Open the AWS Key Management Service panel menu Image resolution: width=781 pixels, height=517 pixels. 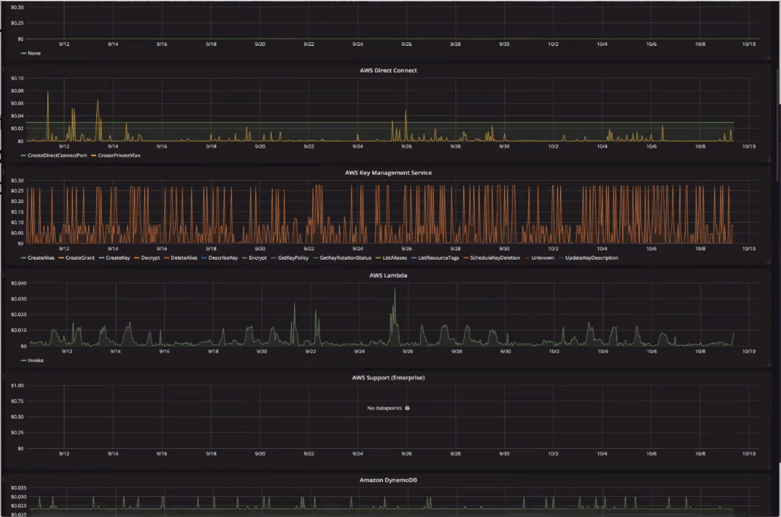pos(387,172)
